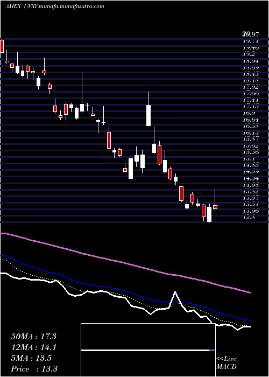Screen dimensions: 269x377
Task: Click the first red candle at chart top
Action: [2, 46]
